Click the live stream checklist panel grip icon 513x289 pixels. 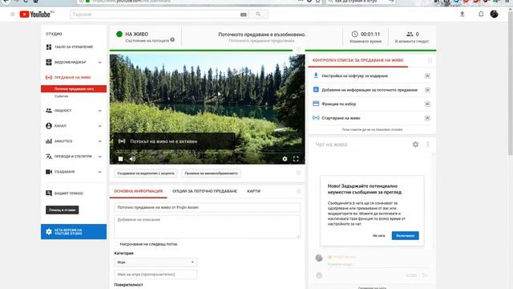(430, 60)
